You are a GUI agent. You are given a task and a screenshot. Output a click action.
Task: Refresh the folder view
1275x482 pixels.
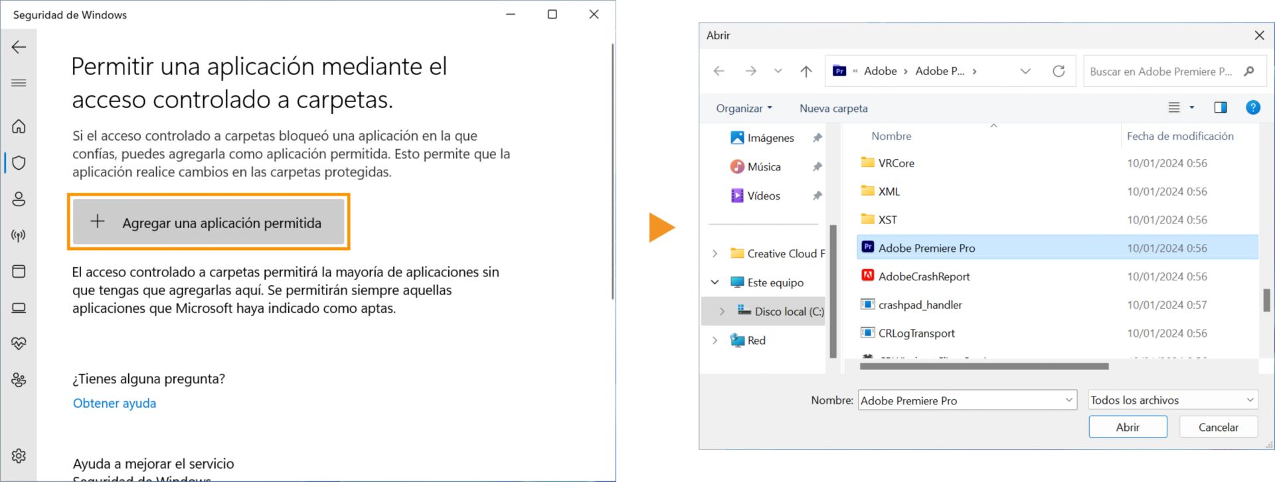pyautogui.click(x=1059, y=71)
